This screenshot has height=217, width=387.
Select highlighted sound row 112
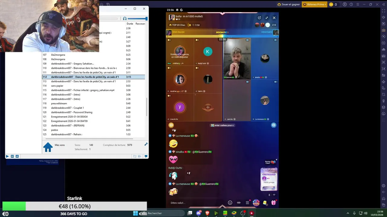click(x=93, y=77)
